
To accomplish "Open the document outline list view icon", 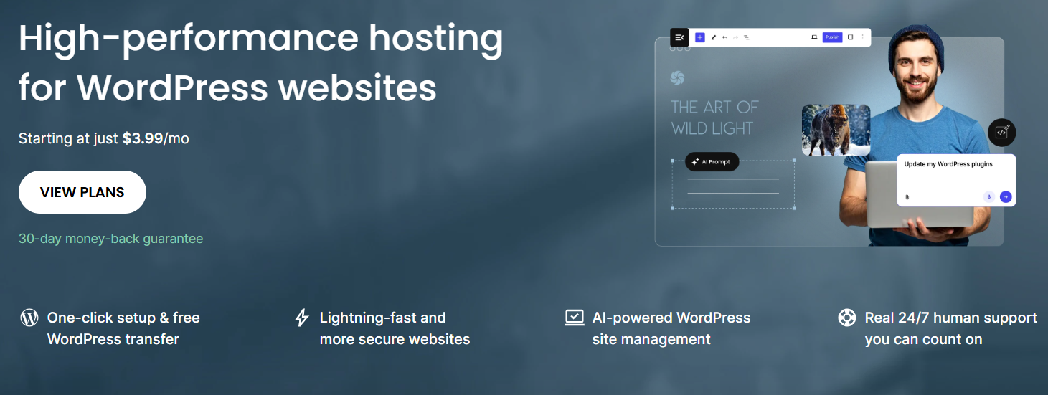I will pos(747,37).
